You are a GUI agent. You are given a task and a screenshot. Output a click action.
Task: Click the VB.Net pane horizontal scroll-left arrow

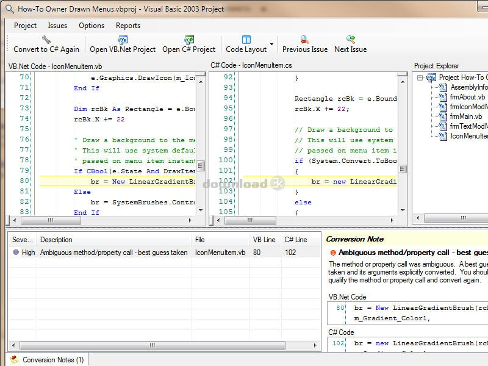(x=14, y=220)
